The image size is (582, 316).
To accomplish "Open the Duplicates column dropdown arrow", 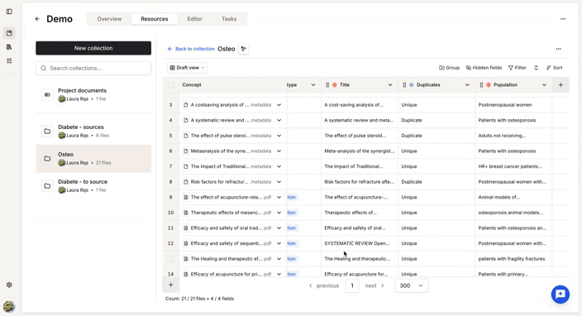I will [467, 85].
